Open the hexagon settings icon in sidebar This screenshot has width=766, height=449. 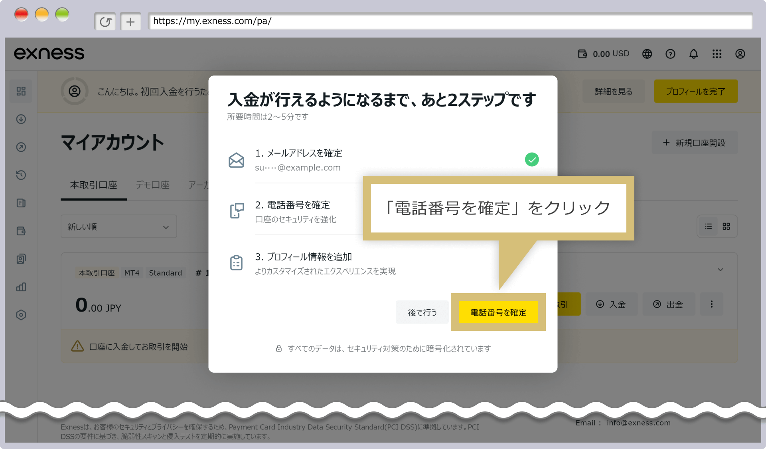click(21, 315)
